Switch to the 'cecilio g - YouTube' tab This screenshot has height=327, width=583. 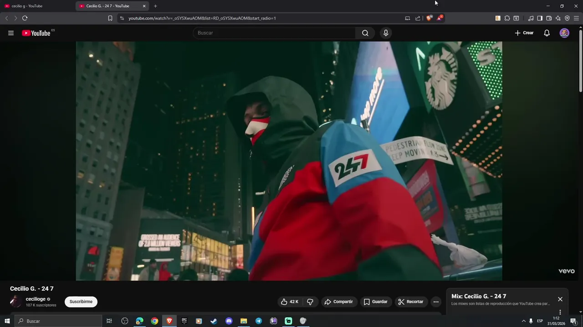click(37, 6)
